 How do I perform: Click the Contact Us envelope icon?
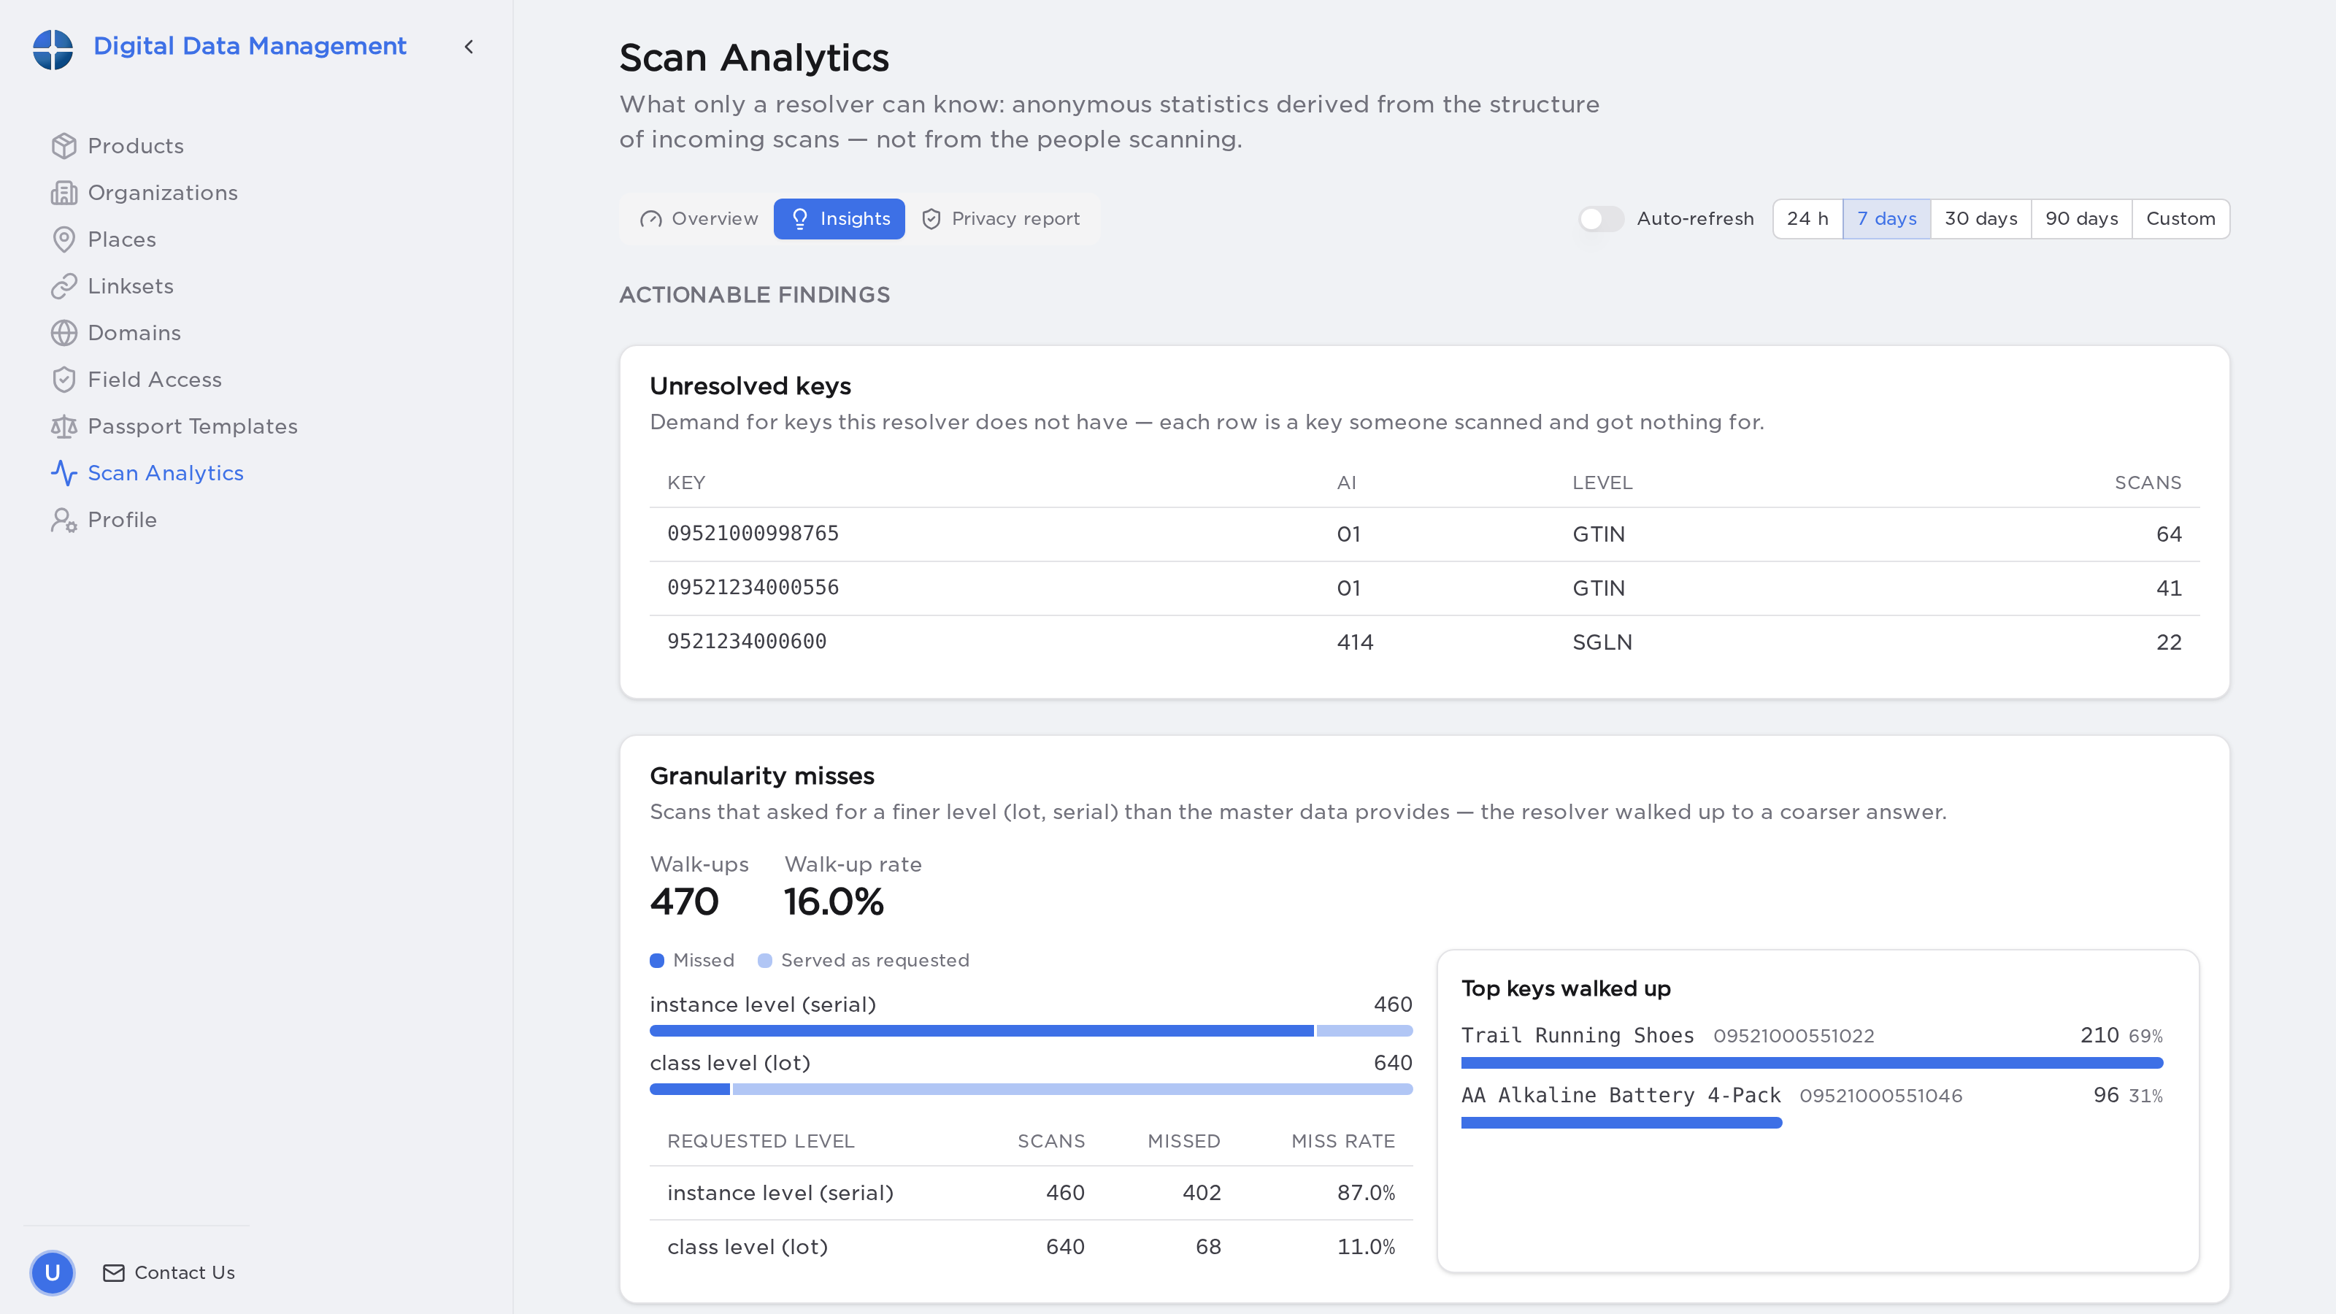(x=113, y=1273)
